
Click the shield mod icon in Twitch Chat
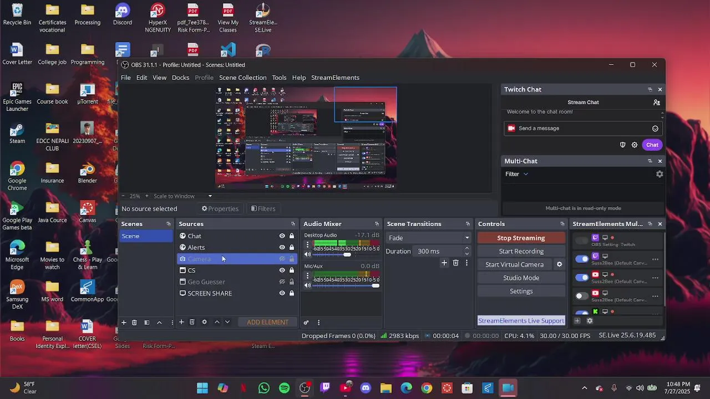tap(623, 145)
